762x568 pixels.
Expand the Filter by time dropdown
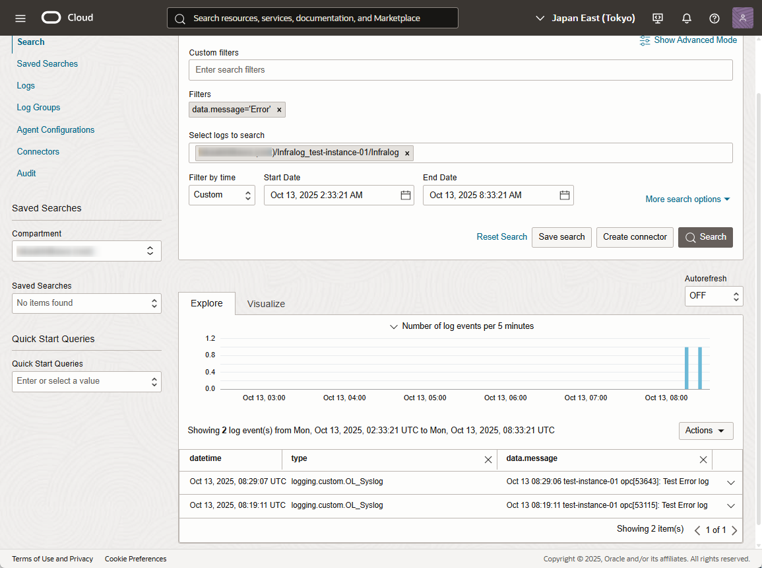(x=222, y=195)
